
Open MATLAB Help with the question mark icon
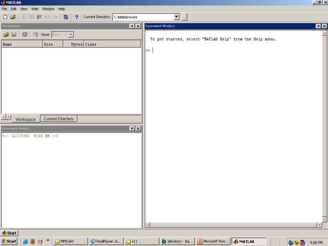coord(77,17)
